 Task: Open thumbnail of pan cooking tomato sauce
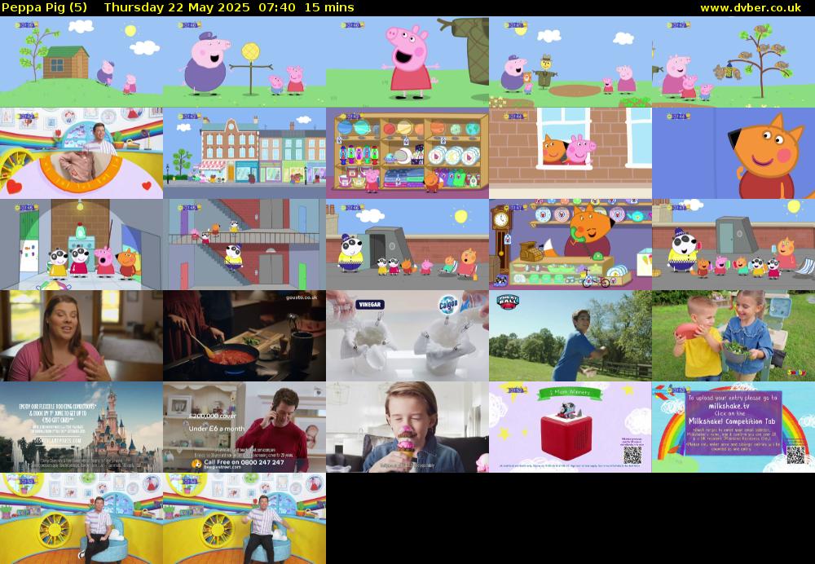click(244, 336)
